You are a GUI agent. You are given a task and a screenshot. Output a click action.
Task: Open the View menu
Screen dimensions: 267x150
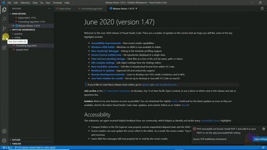pyautogui.click(x=35, y=3)
